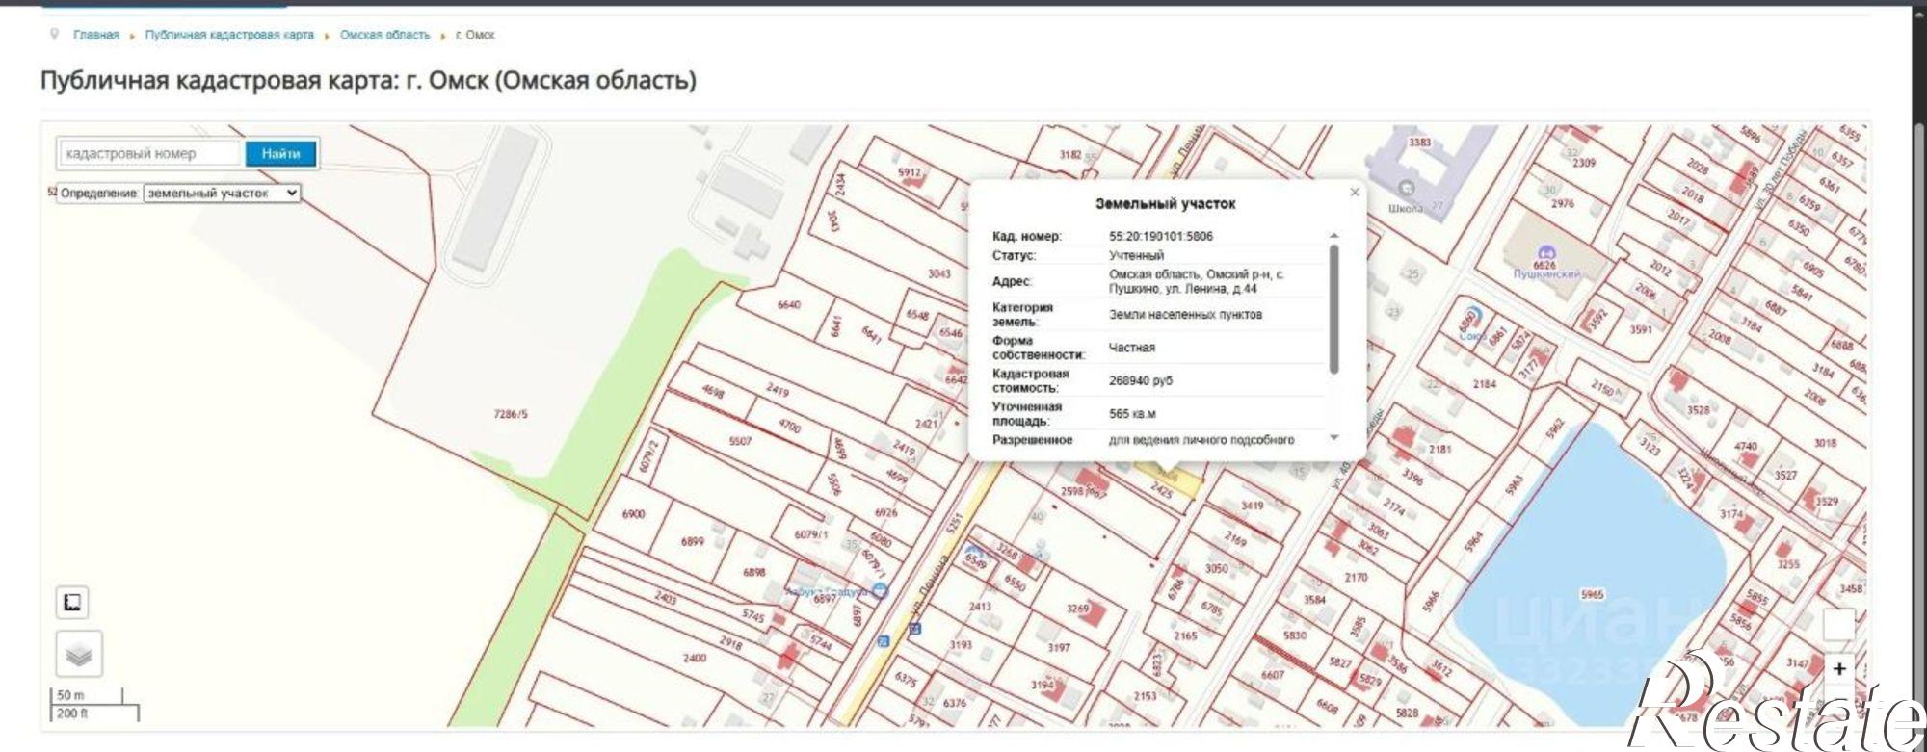Click the Школа marker icon on the map
This screenshot has height=752, width=1927.
point(1406,187)
